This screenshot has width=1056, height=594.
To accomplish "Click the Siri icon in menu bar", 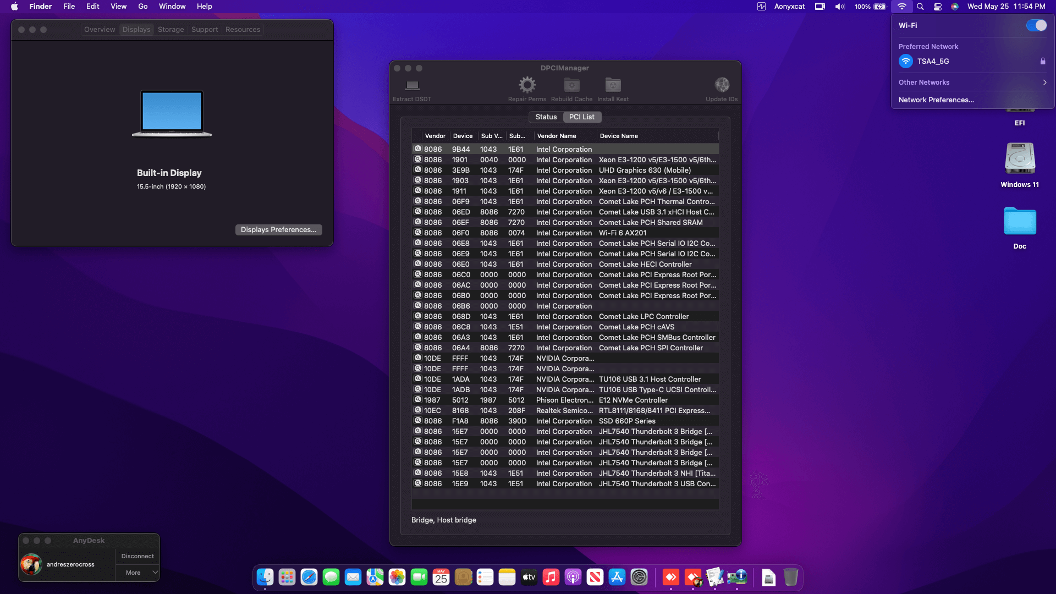I will 955,7.
